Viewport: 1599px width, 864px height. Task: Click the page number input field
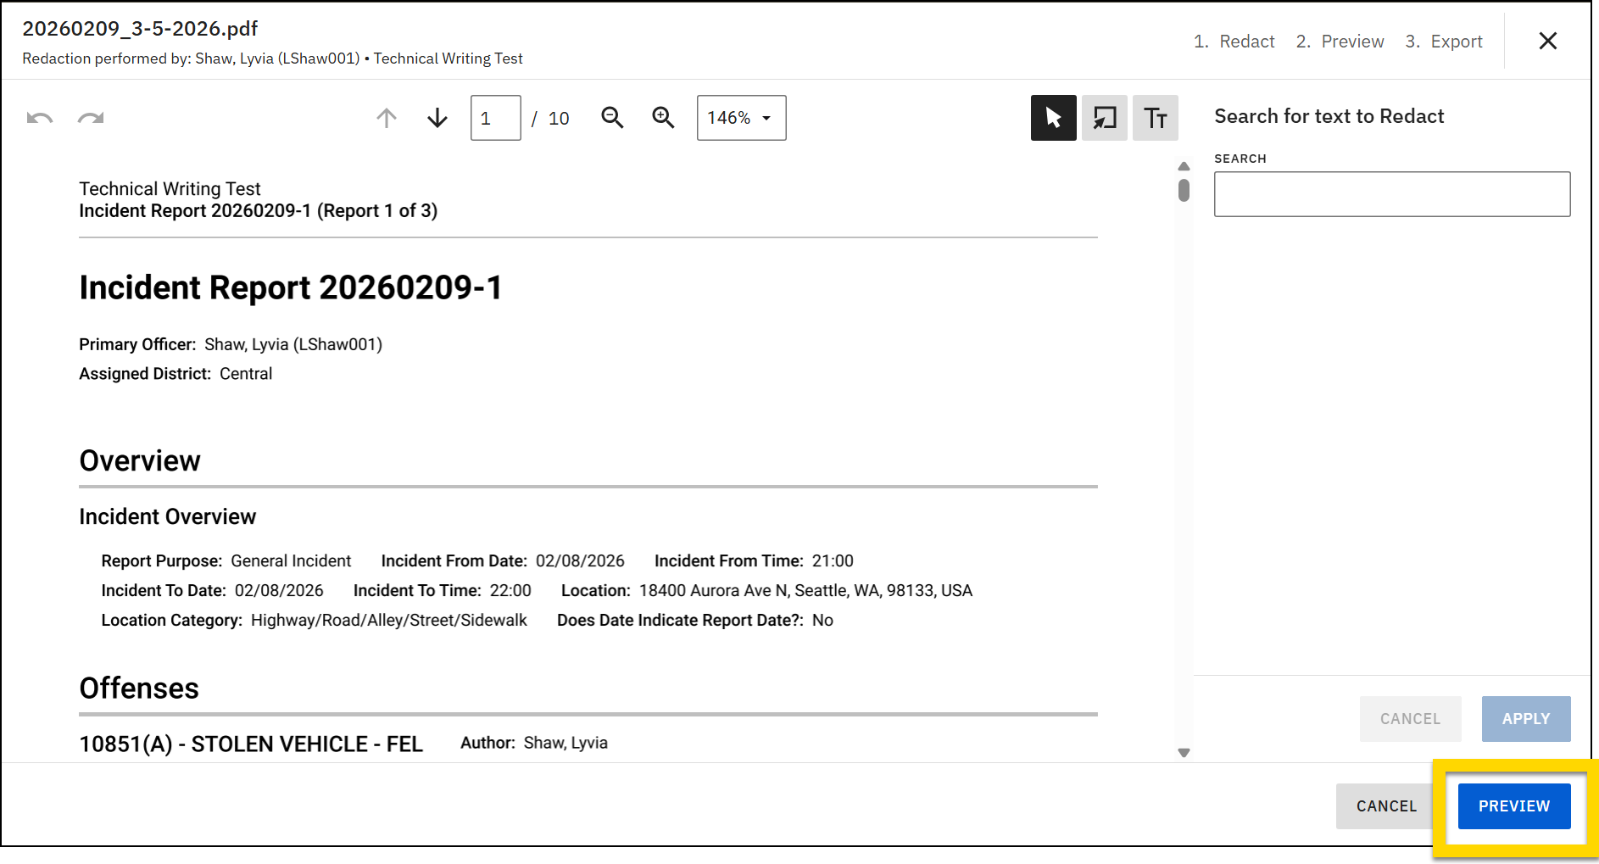pyautogui.click(x=495, y=118)
